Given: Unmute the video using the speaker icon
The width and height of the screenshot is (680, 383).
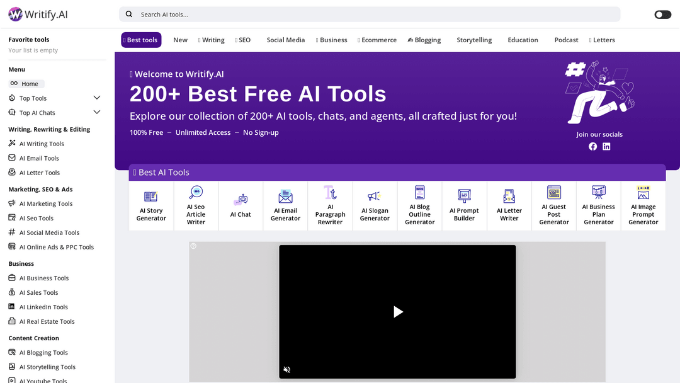Looking at the screenshot, I should tap(287, 370).
